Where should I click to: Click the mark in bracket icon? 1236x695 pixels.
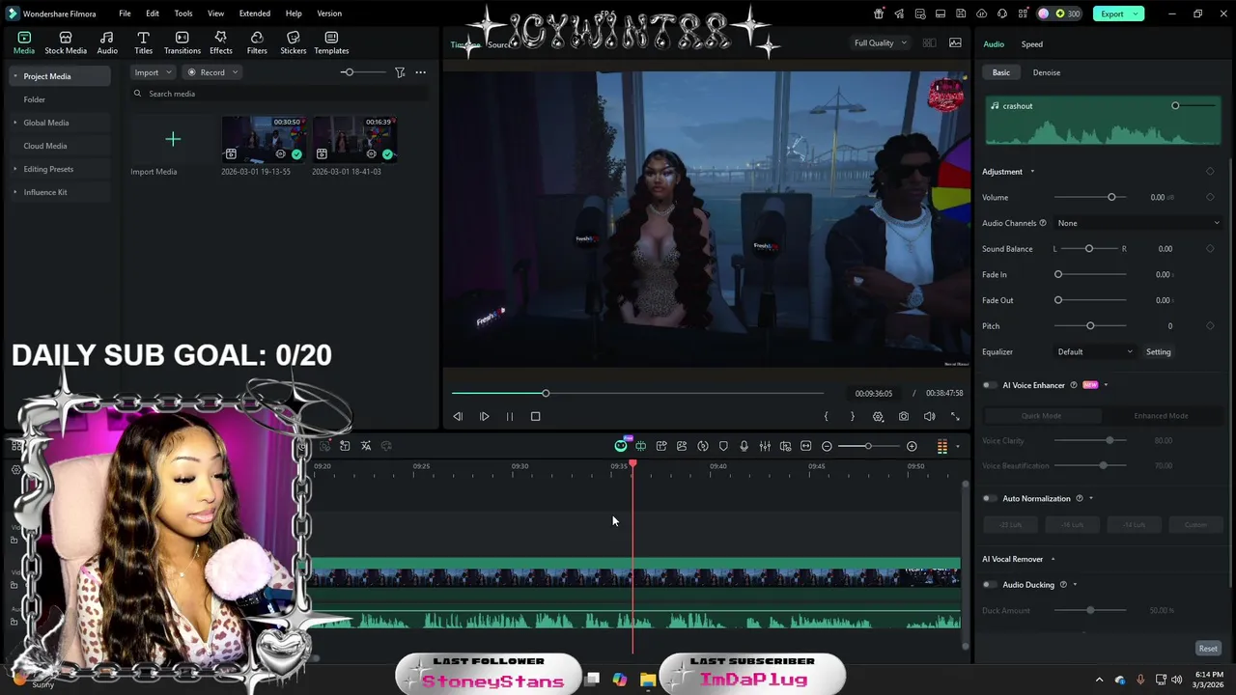(x=826, y=416)
